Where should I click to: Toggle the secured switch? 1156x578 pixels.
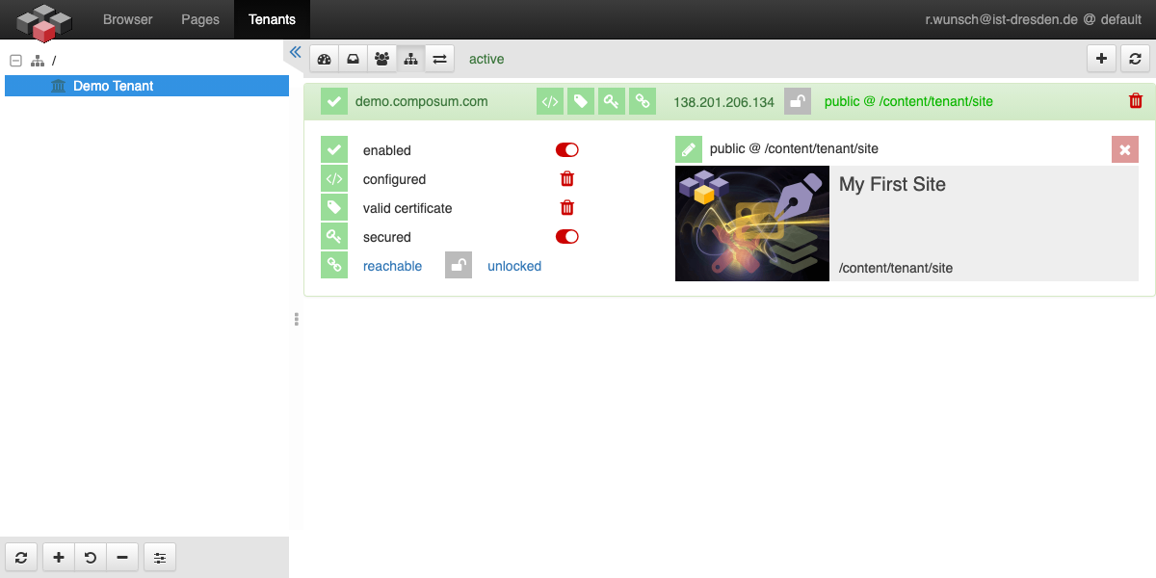pyautogui.click(x=566, y=237)
